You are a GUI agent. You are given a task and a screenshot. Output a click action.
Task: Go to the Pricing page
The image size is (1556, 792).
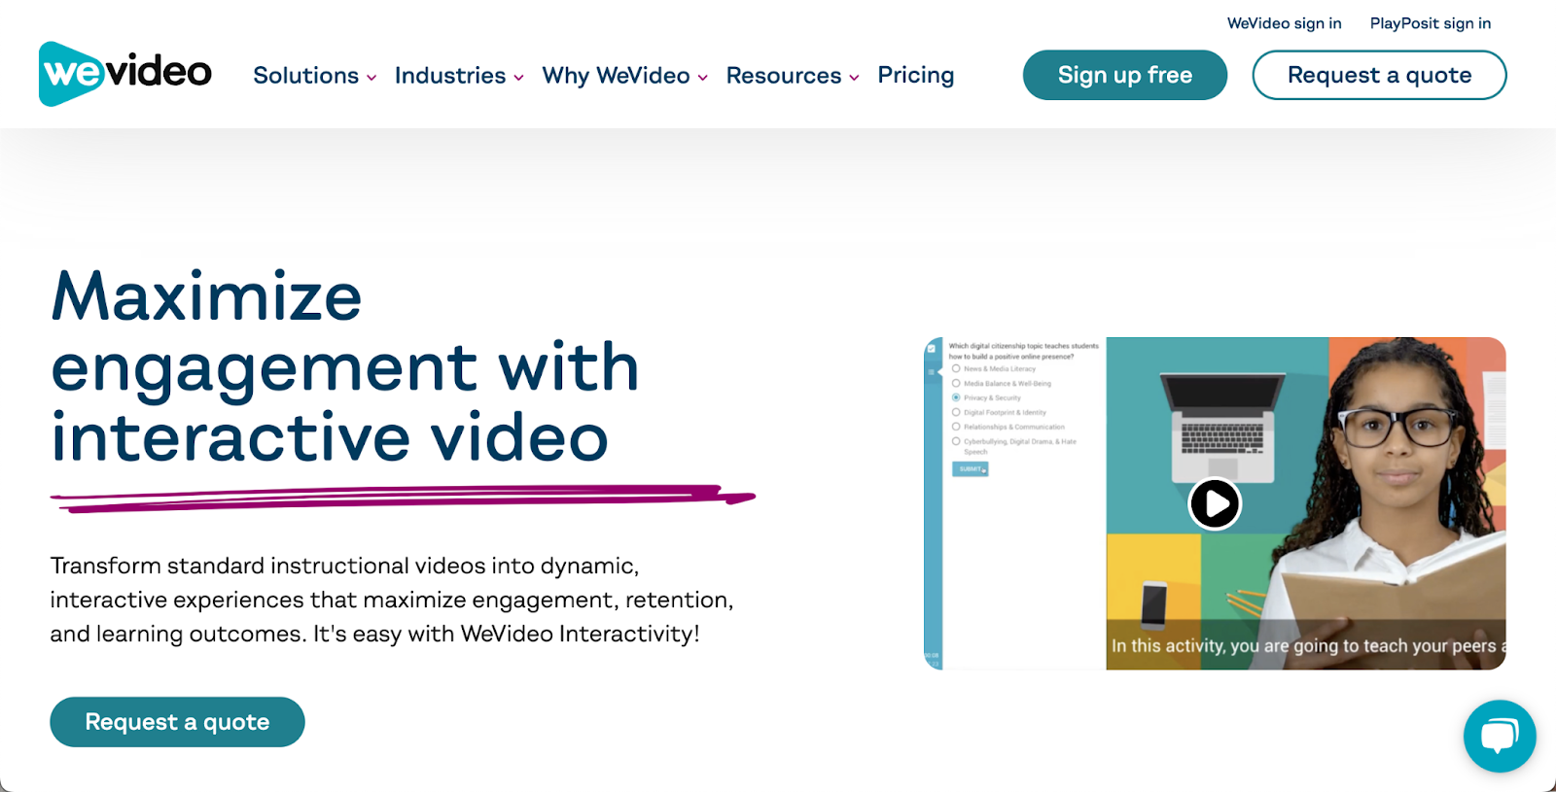[916, 75]
